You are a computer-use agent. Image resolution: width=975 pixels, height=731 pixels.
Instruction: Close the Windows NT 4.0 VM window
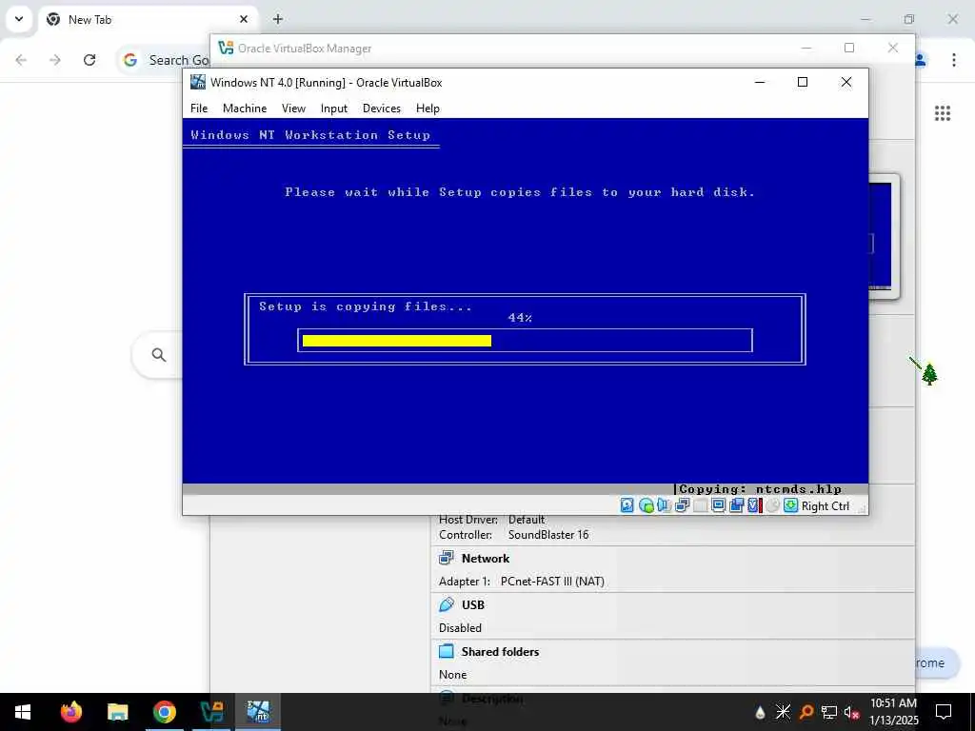point(846,82)
